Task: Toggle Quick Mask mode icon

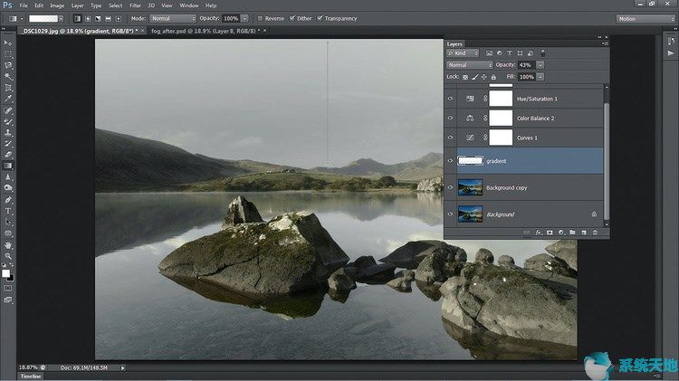Action: point(8,289)
